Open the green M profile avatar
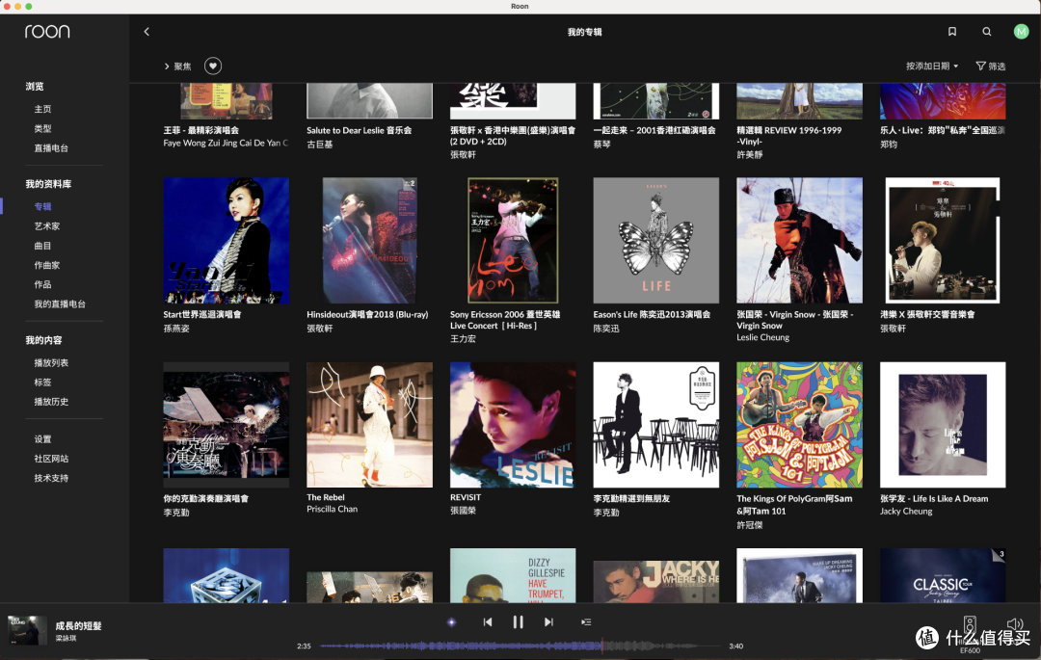The image size is (1041, 660). tap(1021, 31)
